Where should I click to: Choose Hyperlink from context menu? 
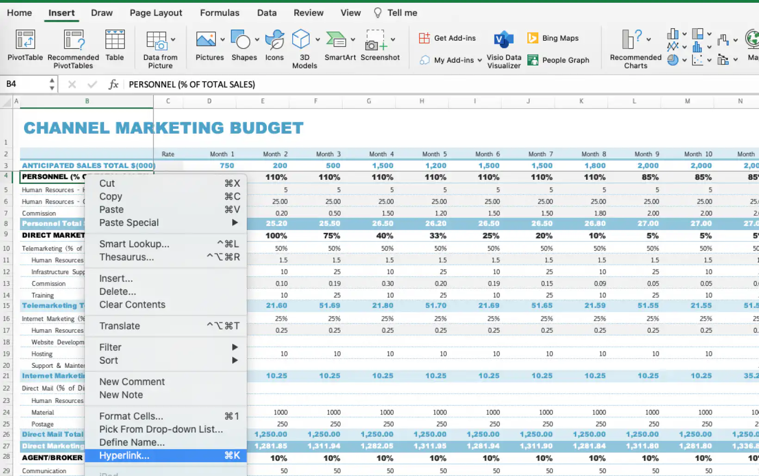[166, 456]
